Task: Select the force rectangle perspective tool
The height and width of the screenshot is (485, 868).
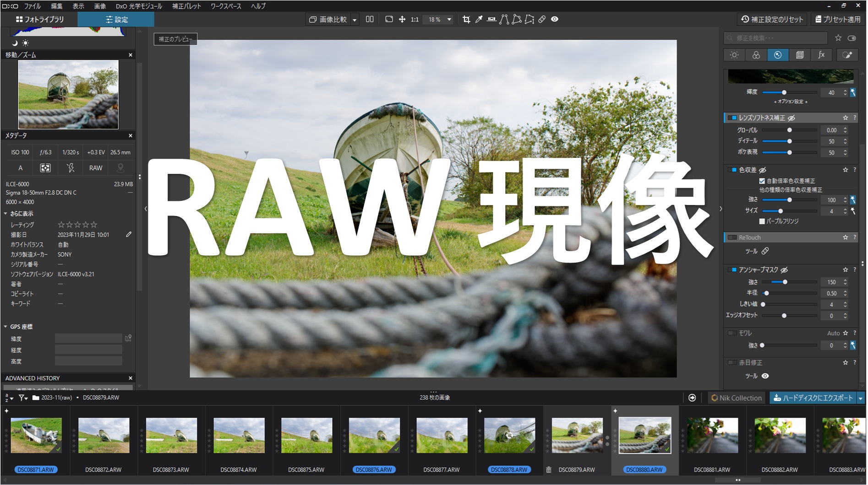Action: pyautogui.click(x=517, y=19)
